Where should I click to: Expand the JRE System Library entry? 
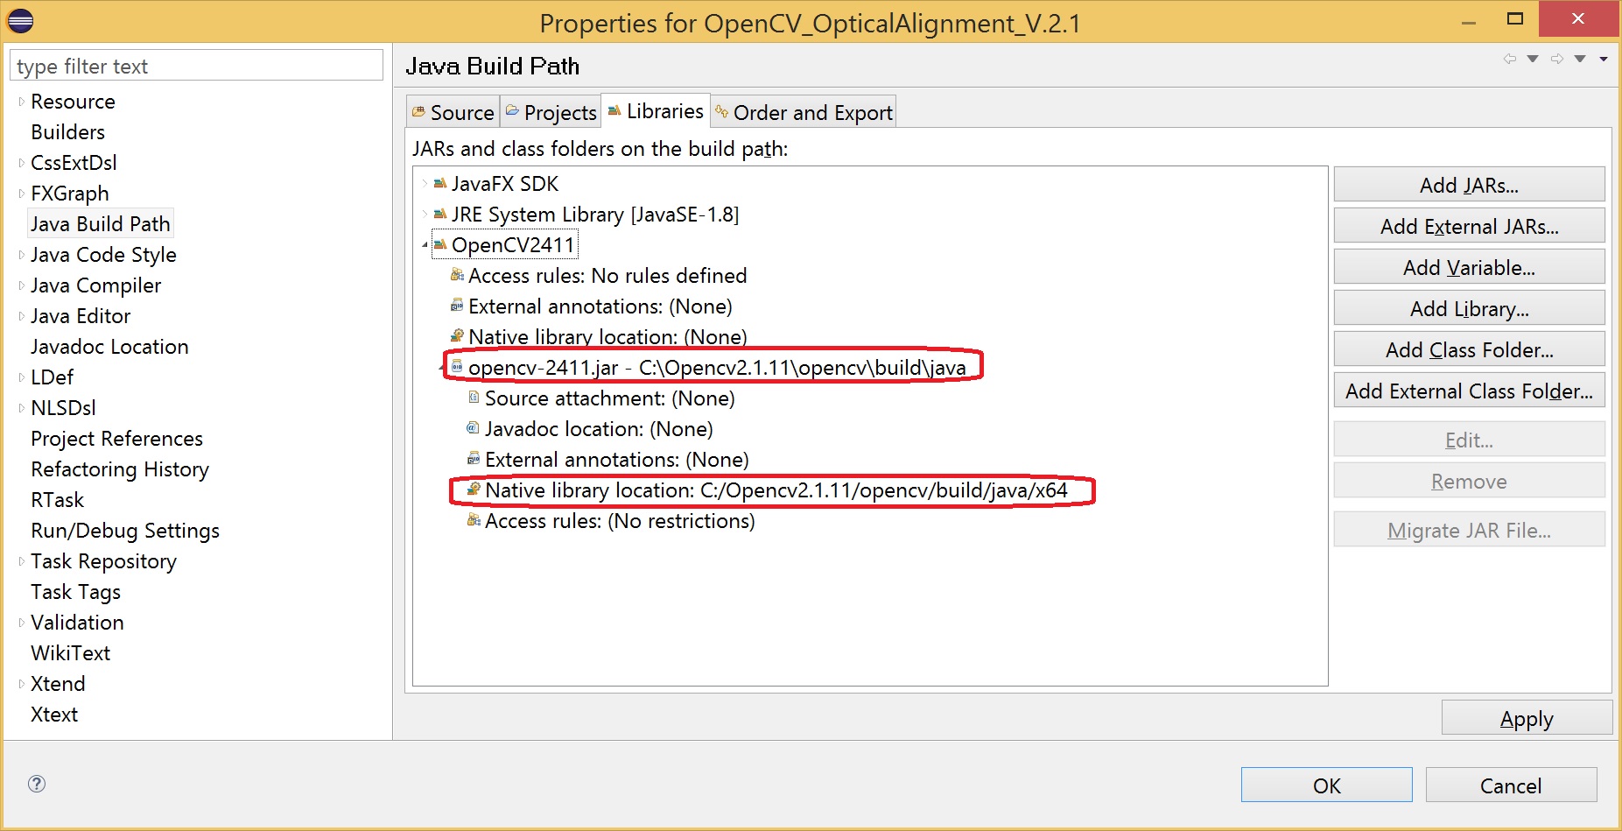[423, 214]
